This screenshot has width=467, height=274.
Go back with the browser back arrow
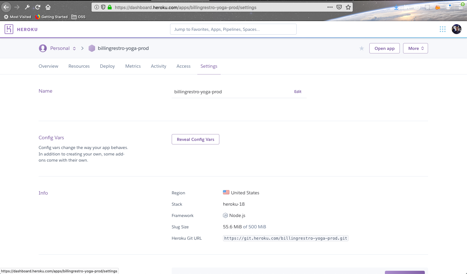(6, 7)
